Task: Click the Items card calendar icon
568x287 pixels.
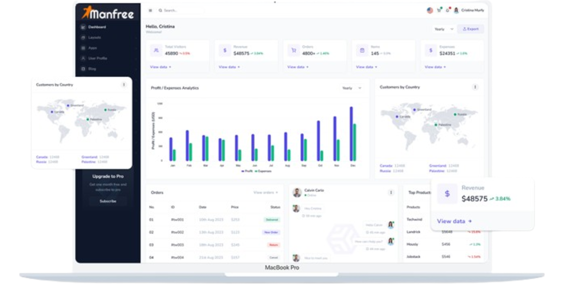Action: [362, 50]
